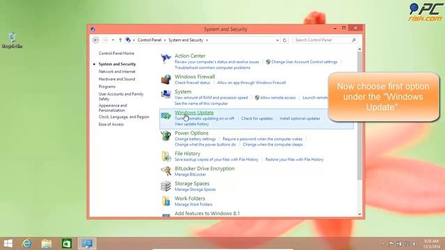The image size is (445, 250).
Task: Click Restore your files with File History
Action: (x=294, y=160)
